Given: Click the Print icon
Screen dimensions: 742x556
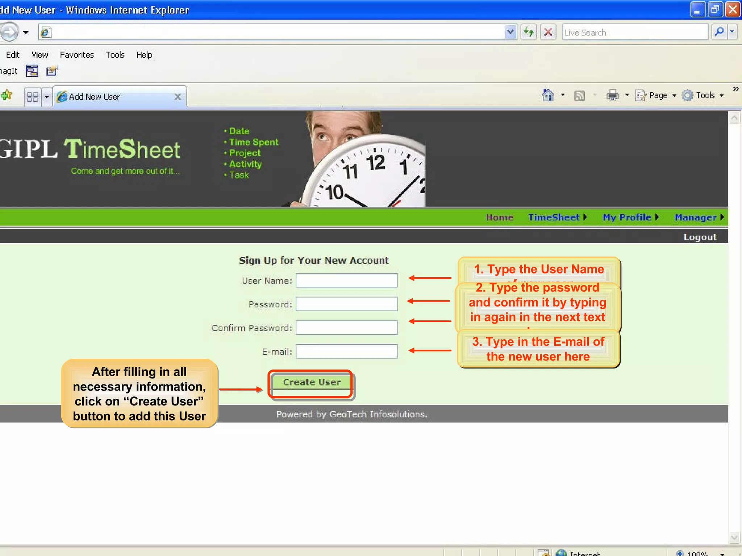Looking at the screenshot, I should pos(612,96).
